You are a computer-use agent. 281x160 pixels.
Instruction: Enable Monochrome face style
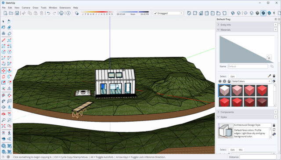click(269, 13)
